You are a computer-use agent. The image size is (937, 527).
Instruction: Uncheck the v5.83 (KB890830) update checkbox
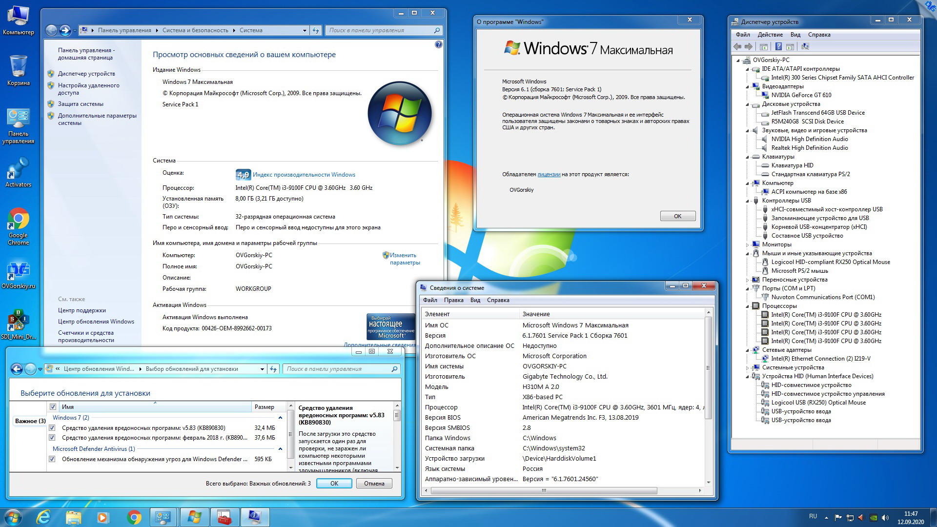(x=52, y=428)
